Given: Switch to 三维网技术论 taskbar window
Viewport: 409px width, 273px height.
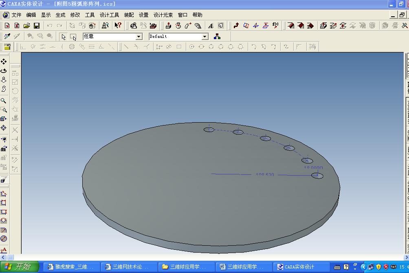Looking at the screenshot, I should click(127, 267).
